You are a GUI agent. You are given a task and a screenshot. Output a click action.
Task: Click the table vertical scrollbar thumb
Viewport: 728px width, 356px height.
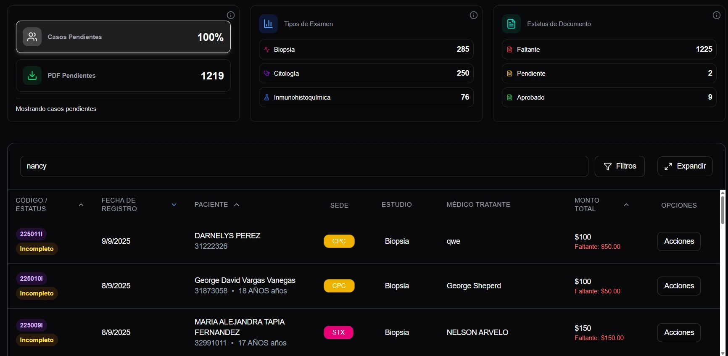[x=723, y=210]
